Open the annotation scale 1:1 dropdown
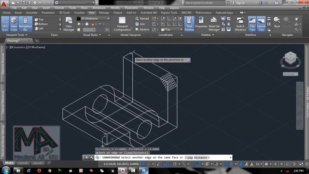 pyautogui.click(x=259, y=164)
